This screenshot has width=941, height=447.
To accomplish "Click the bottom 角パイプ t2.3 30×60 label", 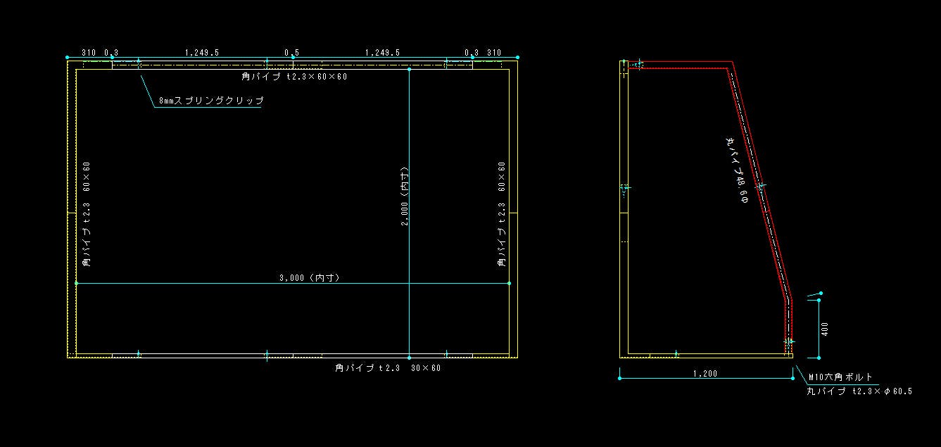I will [388, 367].
